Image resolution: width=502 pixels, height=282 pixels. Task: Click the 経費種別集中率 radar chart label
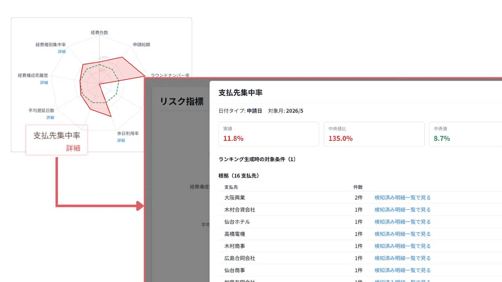[51, 45]
